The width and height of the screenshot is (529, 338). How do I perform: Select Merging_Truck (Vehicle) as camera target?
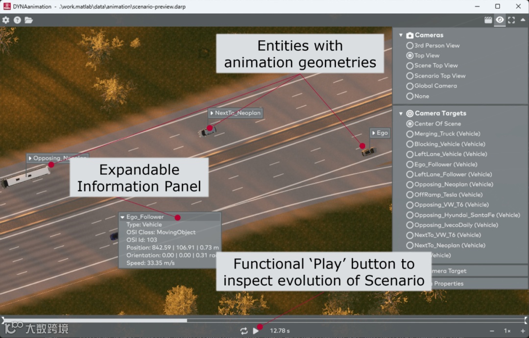[443, 134]
